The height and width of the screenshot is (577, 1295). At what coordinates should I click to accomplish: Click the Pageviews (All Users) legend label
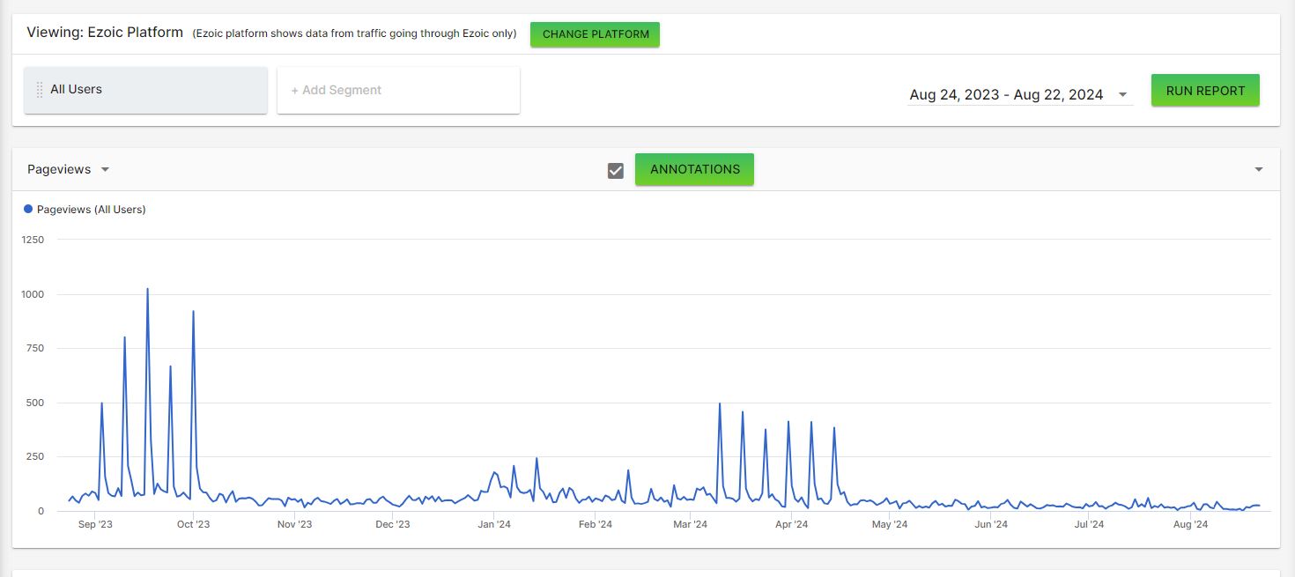pyautogui.click(x=91, y=210)
